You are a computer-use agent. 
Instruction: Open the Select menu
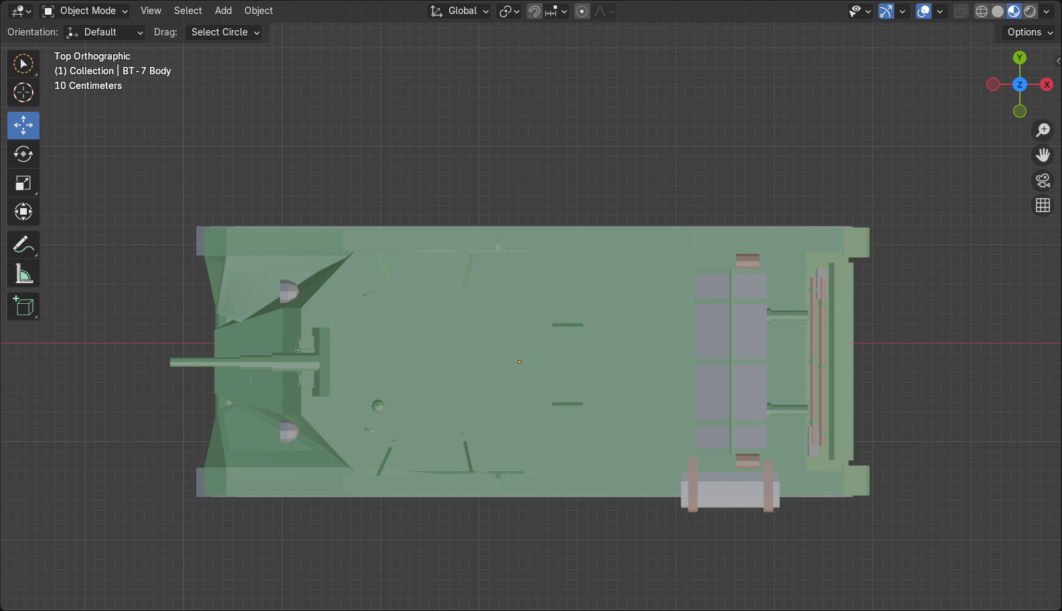point(187,11)
